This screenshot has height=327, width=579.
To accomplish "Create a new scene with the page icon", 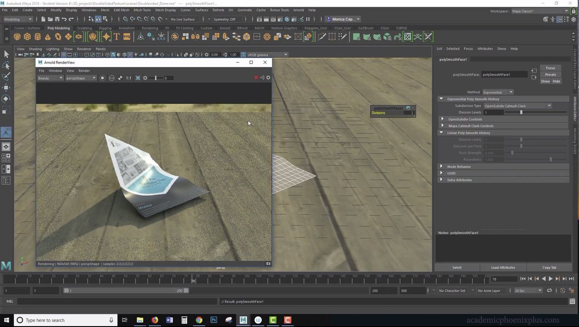I will pos(43,19).
